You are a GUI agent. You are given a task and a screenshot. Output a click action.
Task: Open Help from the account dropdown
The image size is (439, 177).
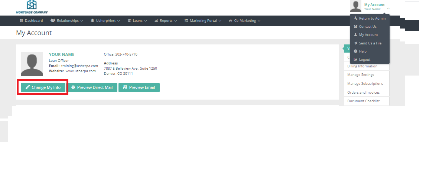pos(362,51)
